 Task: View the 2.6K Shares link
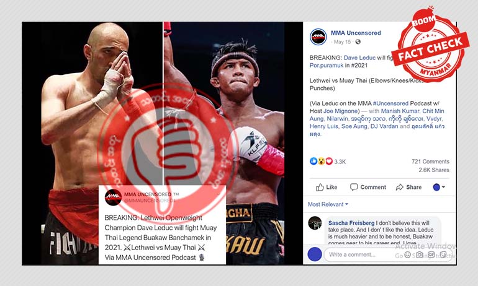(x=434, y=170)
